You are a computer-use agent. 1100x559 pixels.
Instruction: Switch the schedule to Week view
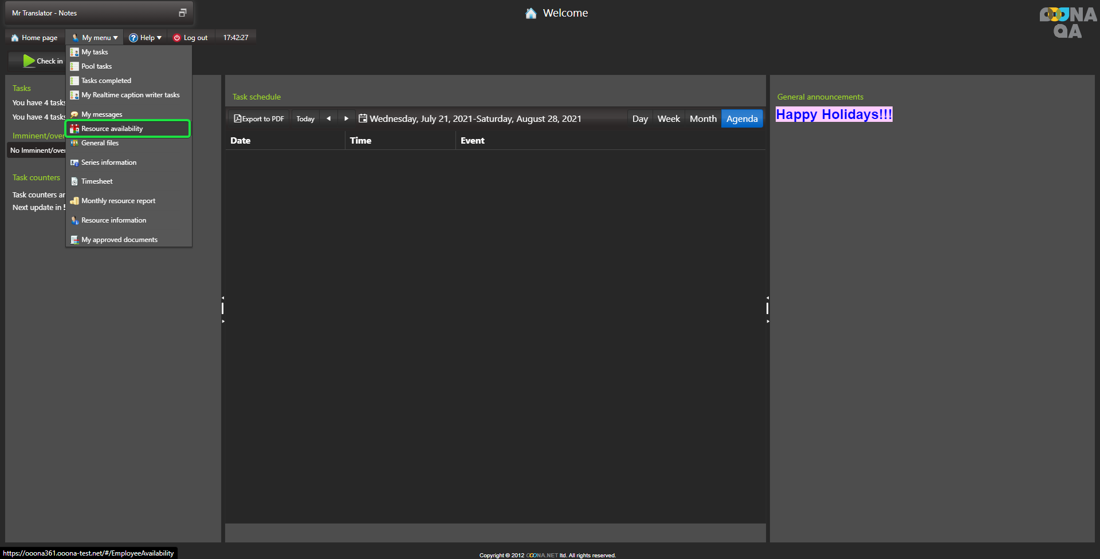click(669, 118)
